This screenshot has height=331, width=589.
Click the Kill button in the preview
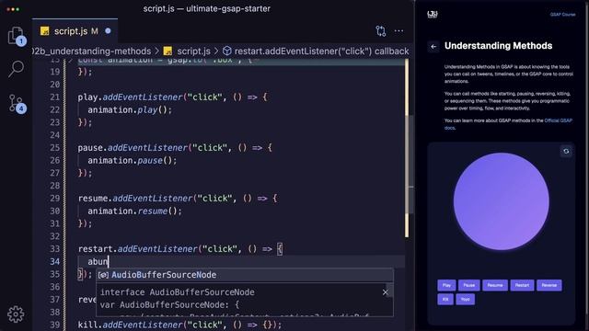pyautogui.click(x=445, y=299)
